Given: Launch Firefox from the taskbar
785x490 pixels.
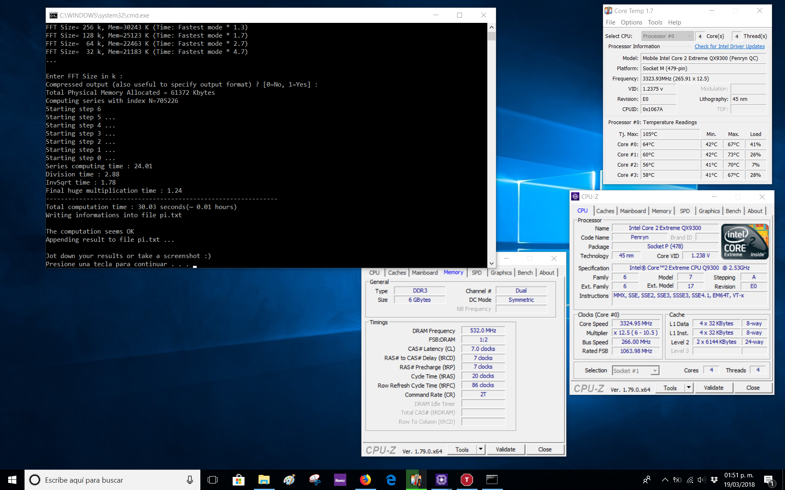Looking at the screenshot, I should (x=366, y=480).
